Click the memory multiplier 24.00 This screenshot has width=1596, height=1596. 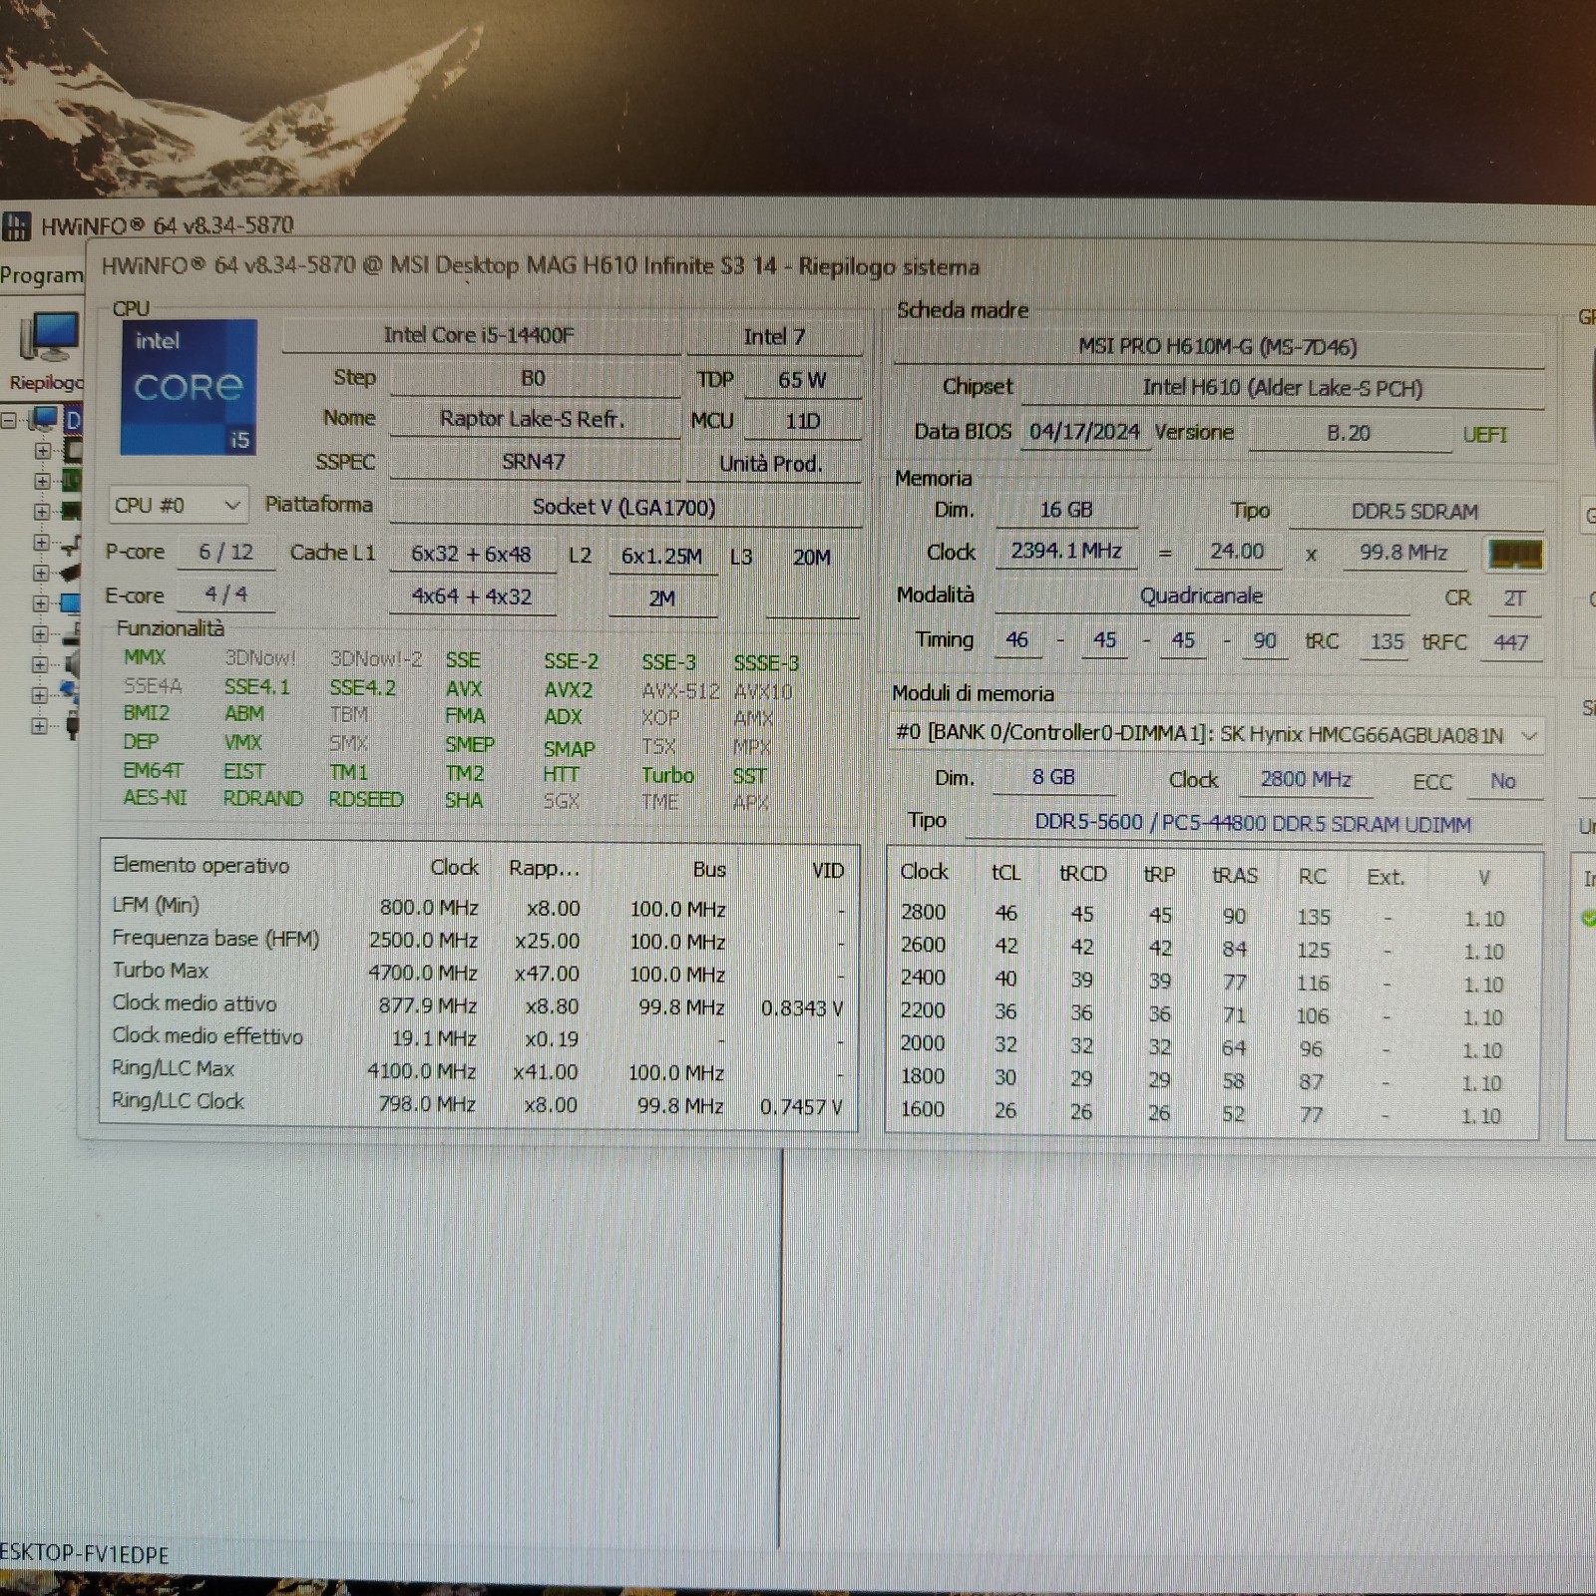pos(1237,552)
